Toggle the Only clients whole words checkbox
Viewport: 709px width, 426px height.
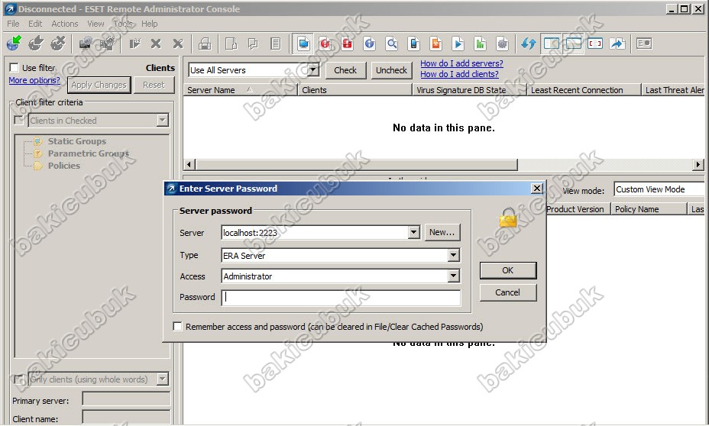click(18, 379)
